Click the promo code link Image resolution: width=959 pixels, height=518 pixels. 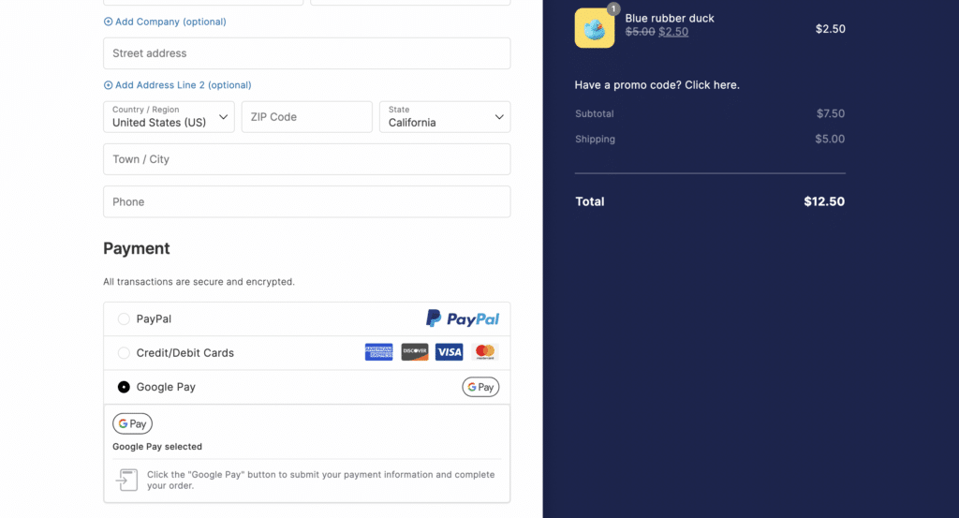click(657, 85)
